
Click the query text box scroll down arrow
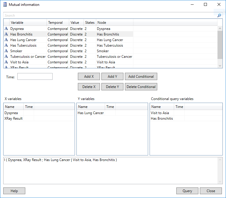(x=220, y=182)
